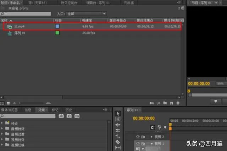Open the 入口 全部 dropdown
227x151 pixels.
point(86,14)
